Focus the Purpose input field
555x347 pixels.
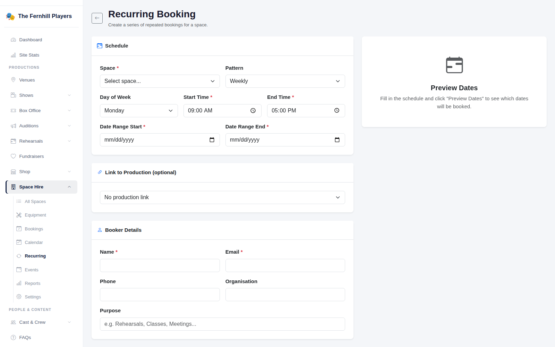[222, 324]
